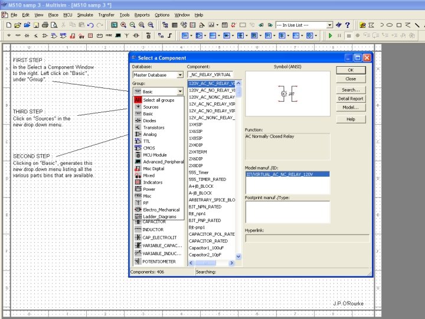This screenshot has width=425, height=319.
Task: Open the Reports menu
Action: click(x=142, y=15)
